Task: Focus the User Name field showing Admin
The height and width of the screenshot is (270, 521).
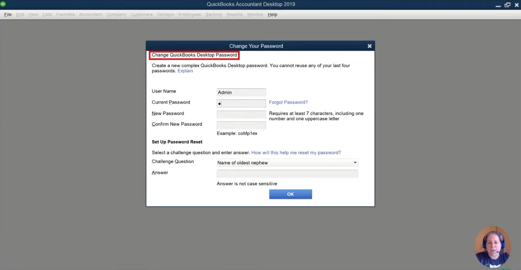Action: 241,92
